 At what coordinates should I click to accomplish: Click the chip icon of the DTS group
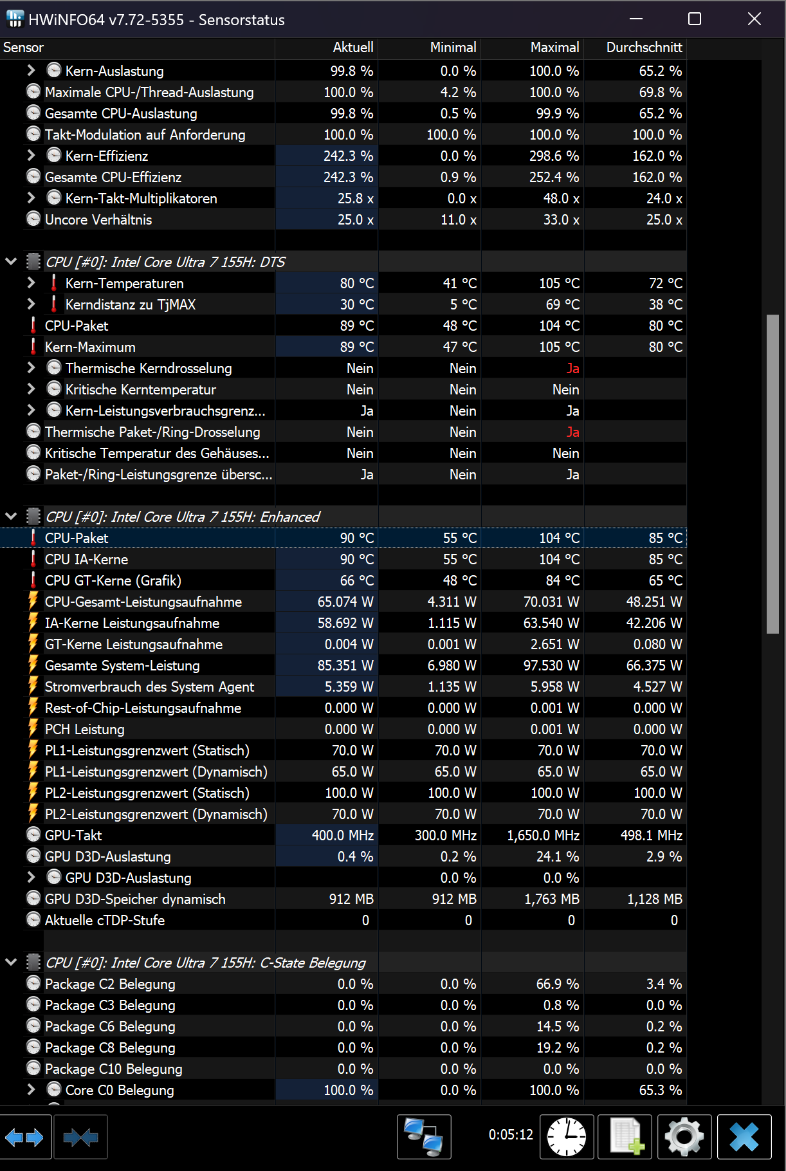click(33, 262)
